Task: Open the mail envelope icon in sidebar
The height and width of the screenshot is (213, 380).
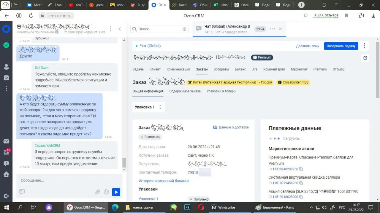Action: [x=6, y=141]
